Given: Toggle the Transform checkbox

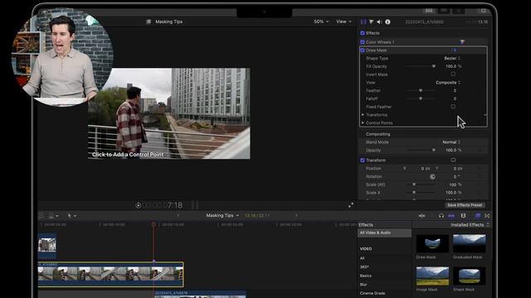Looking at the screenshot, I should [363, 160].
